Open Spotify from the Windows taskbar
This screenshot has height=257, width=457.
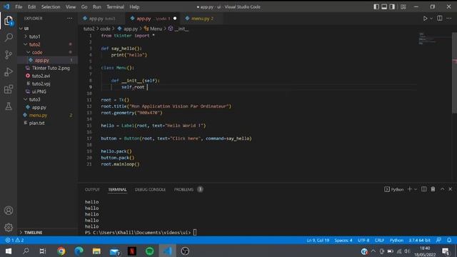149,251
